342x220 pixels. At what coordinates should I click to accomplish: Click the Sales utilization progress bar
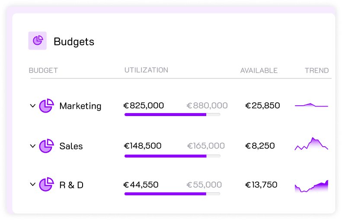click(x=172, y=156)
